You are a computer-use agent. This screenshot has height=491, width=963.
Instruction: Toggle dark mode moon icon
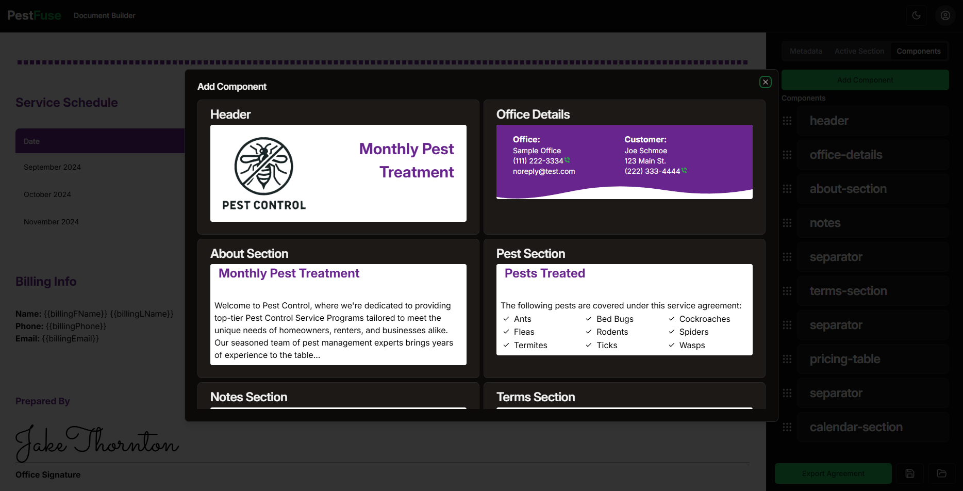917,15
